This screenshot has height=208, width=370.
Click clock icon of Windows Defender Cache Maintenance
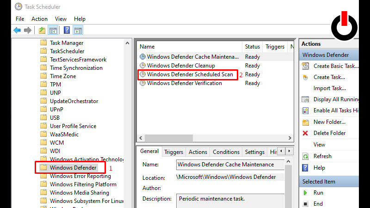click(x=142, y=56)
